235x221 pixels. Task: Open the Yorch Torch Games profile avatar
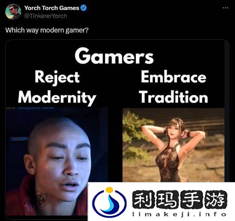click(x=13, y=12)
